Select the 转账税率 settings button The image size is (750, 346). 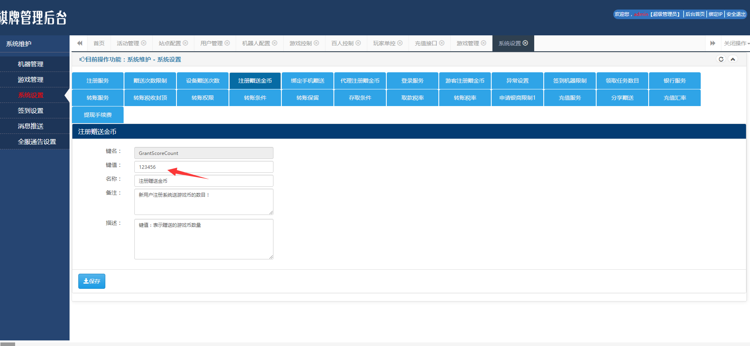[x=465, y=98]
